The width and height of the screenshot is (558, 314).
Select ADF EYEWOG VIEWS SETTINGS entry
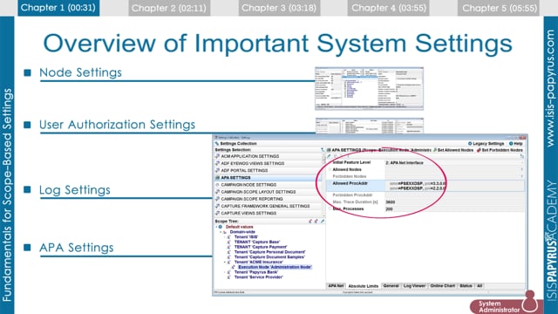pyautogui.click(x=253, y=163)
